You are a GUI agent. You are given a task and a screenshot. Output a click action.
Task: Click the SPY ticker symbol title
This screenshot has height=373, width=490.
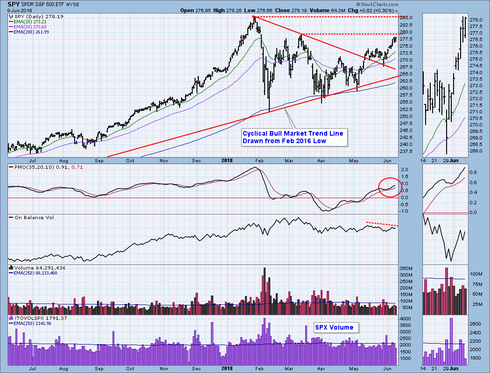(14, 4)
